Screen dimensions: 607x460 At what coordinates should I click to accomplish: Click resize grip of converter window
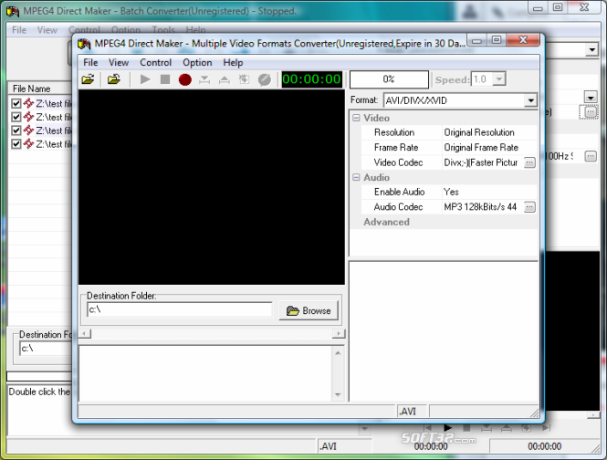click(x=534, y=413)
